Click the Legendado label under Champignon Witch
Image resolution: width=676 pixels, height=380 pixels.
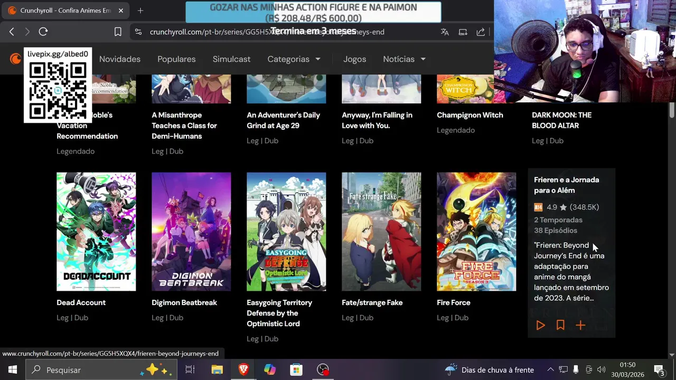click(456, 130)
